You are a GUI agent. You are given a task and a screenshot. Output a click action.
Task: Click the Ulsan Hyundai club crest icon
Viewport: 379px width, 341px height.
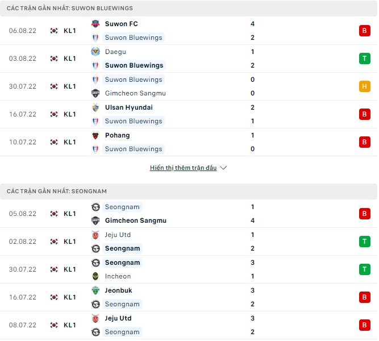95,107
